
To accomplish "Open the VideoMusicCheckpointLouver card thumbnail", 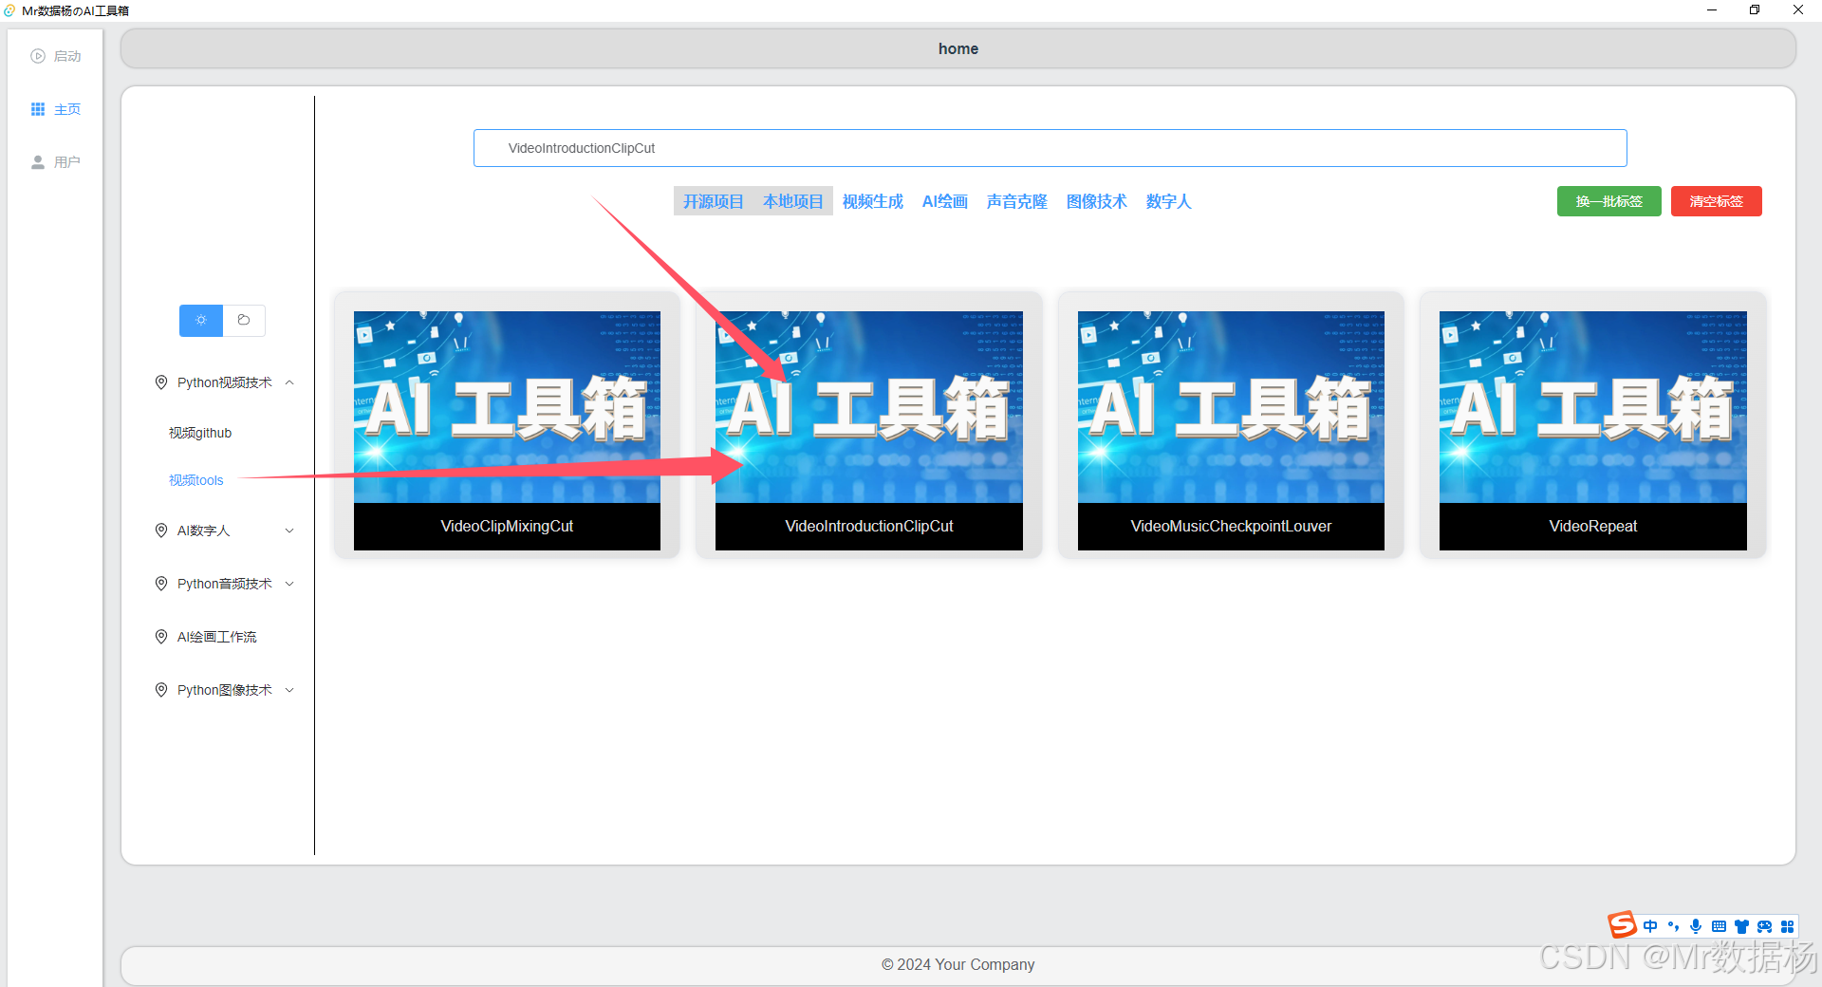I will pos(1231,407).
